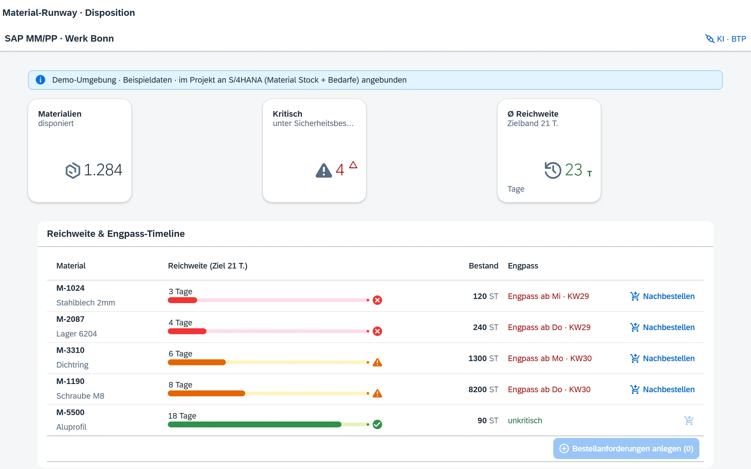Click the history clock icon on Reichweite tile
This screenshot has height=469, width=751.
553,170
